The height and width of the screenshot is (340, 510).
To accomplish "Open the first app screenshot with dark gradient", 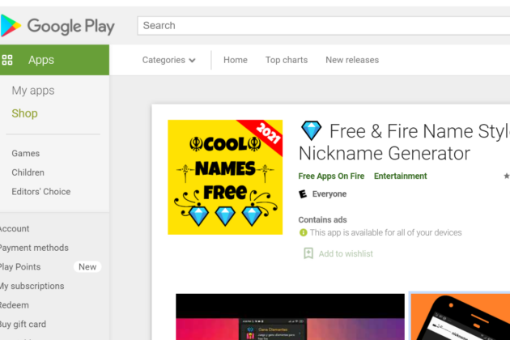I will point(290,317).
